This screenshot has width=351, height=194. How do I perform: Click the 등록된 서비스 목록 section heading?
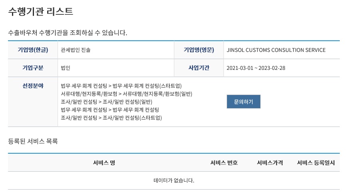click(33, 141)
